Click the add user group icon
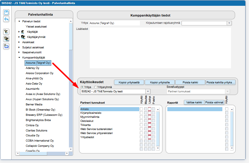Viewport: 249px width, 163px height. point(6,39)
